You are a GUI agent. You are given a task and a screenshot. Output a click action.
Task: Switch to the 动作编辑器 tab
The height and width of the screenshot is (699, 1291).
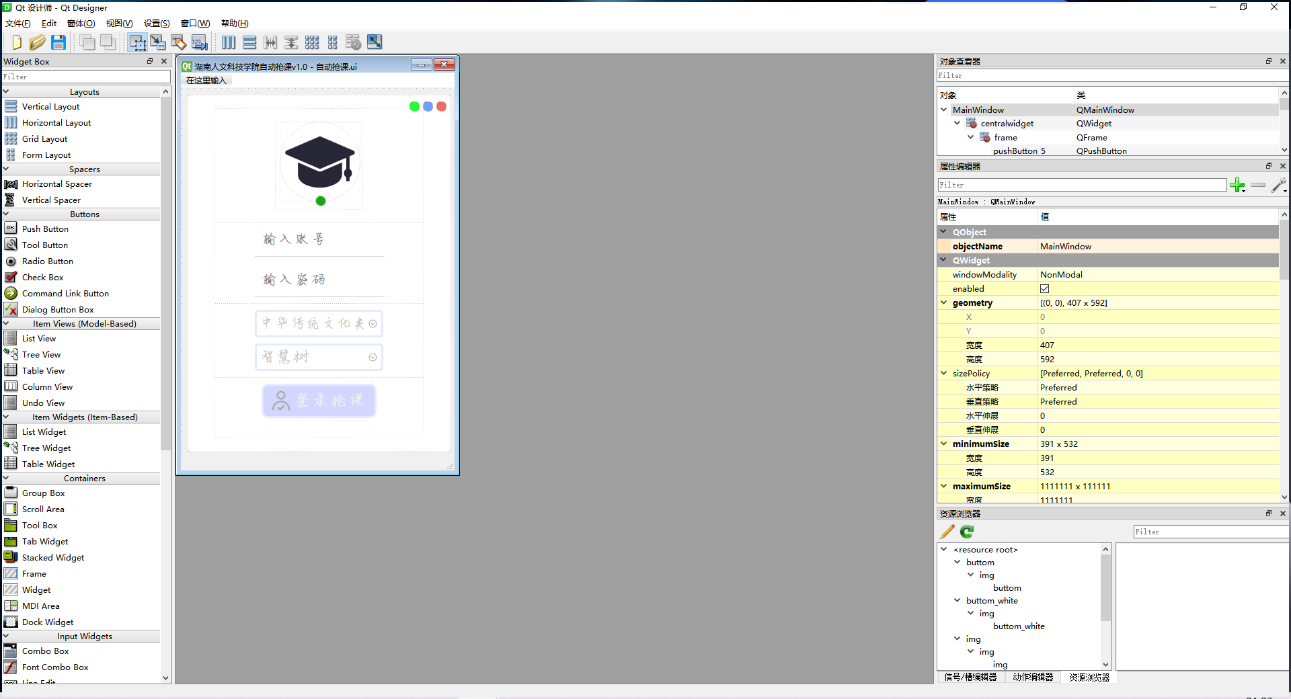(1032, 677)
